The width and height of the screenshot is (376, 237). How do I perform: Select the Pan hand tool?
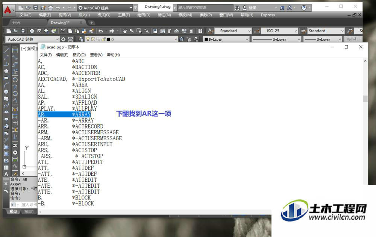pyautogui.click(x=124, y=31)
